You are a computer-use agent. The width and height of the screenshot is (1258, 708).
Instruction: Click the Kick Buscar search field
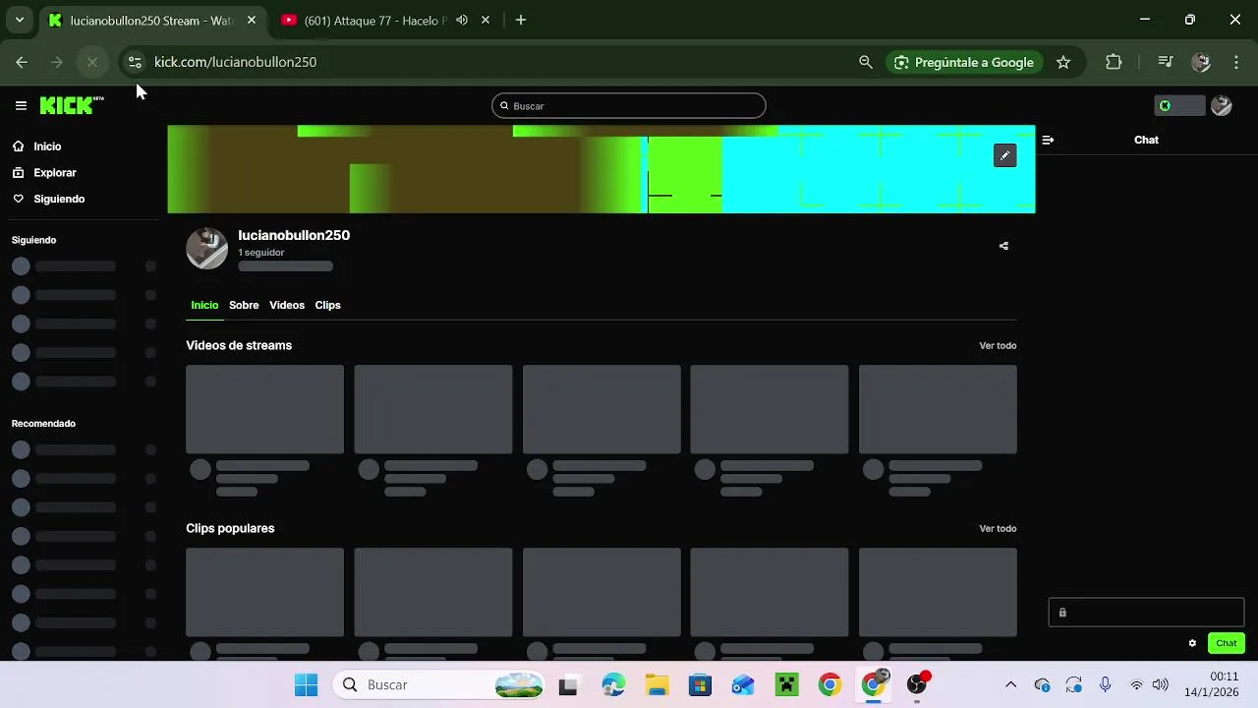click(629, 106)
